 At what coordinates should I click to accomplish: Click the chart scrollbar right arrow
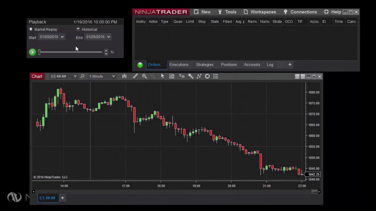click(319, 192)
